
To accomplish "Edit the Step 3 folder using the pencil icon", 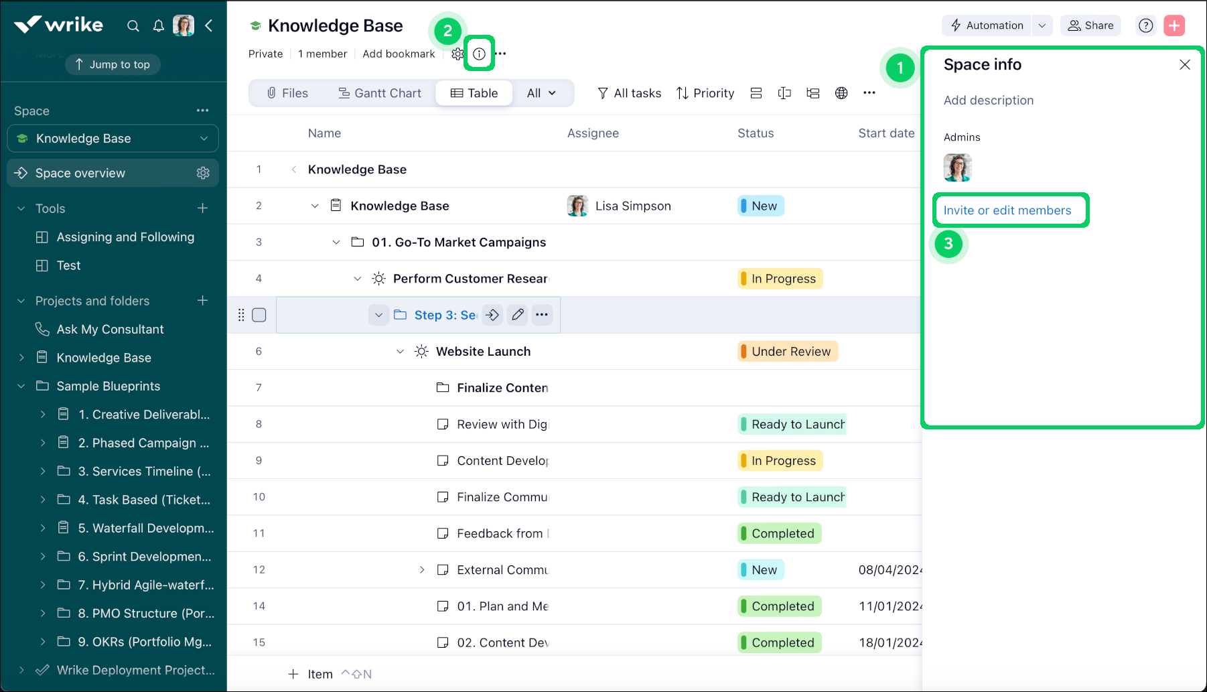I will tap(517, 314).
